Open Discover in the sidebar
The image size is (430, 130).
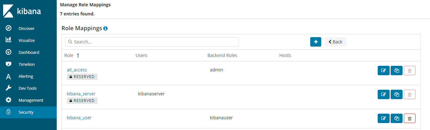pos(26,28)
